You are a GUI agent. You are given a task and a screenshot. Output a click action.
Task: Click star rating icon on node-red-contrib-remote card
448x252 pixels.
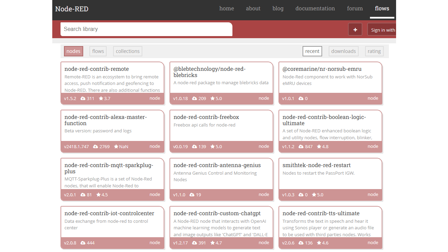point(101,98)
